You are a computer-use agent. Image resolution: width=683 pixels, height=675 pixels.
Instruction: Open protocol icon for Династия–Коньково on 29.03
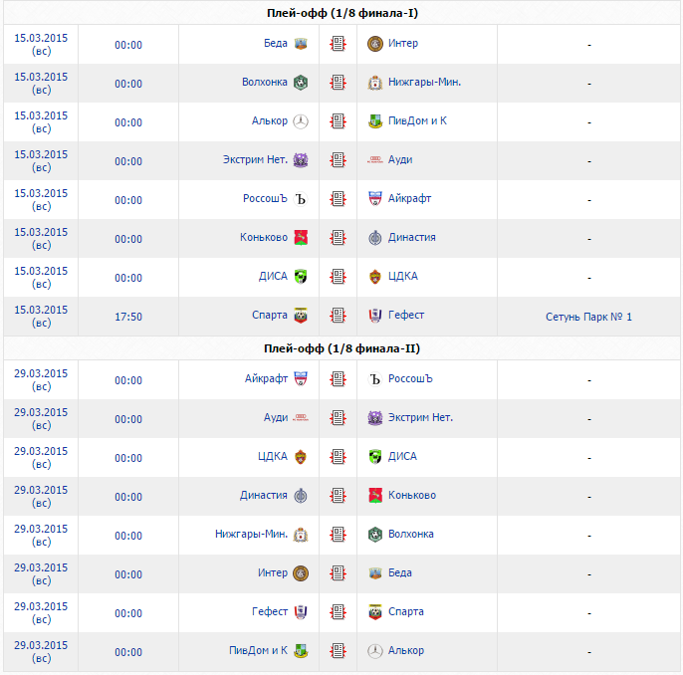339,496
